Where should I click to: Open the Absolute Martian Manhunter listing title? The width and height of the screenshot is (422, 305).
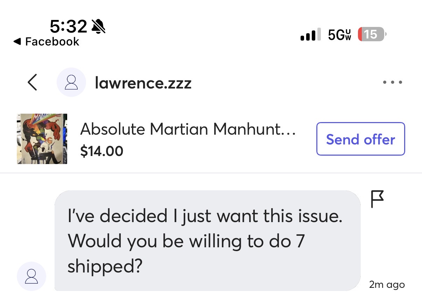[188, 129]
